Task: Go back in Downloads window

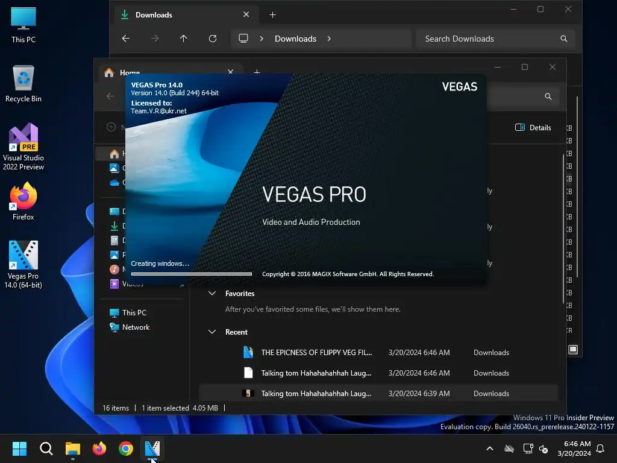Action: click(126, 39)
